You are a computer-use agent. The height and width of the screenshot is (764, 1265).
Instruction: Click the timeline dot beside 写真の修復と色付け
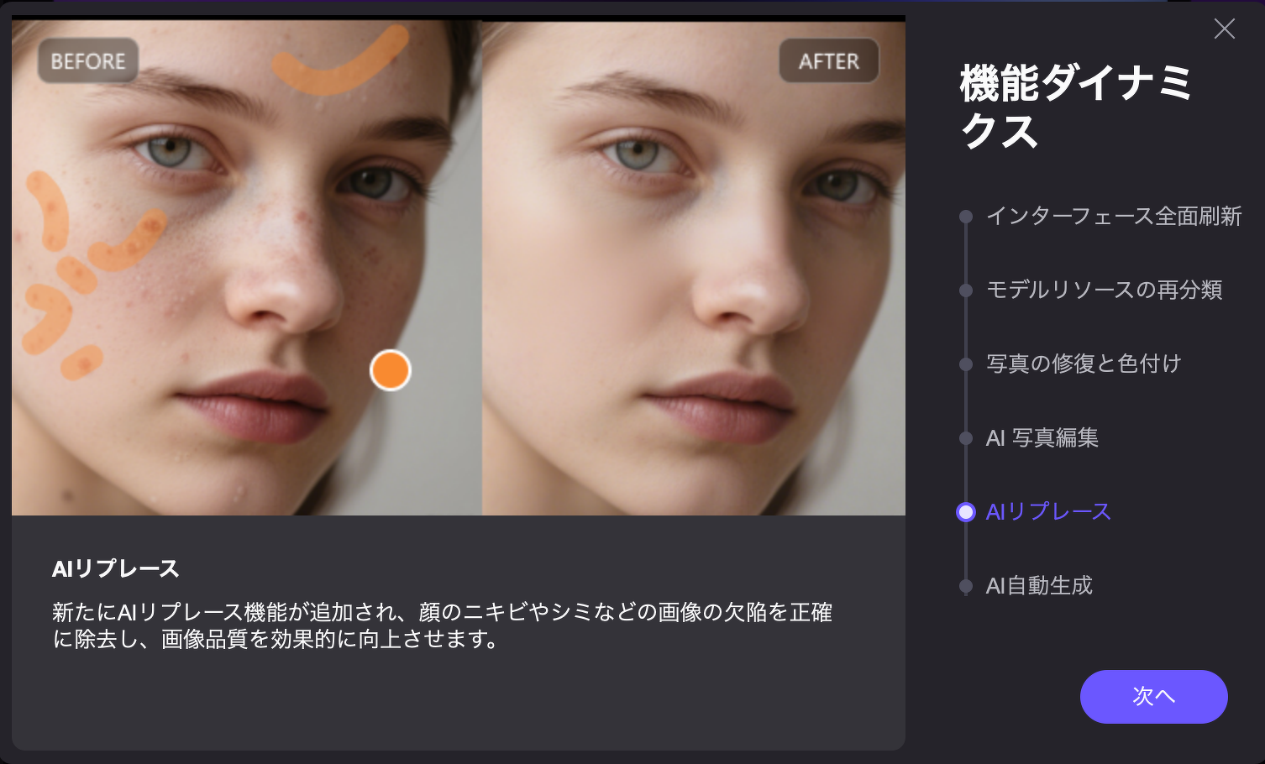[x=966, y=364]
